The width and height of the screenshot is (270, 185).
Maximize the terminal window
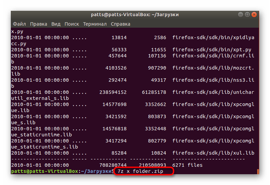point(247,15)
